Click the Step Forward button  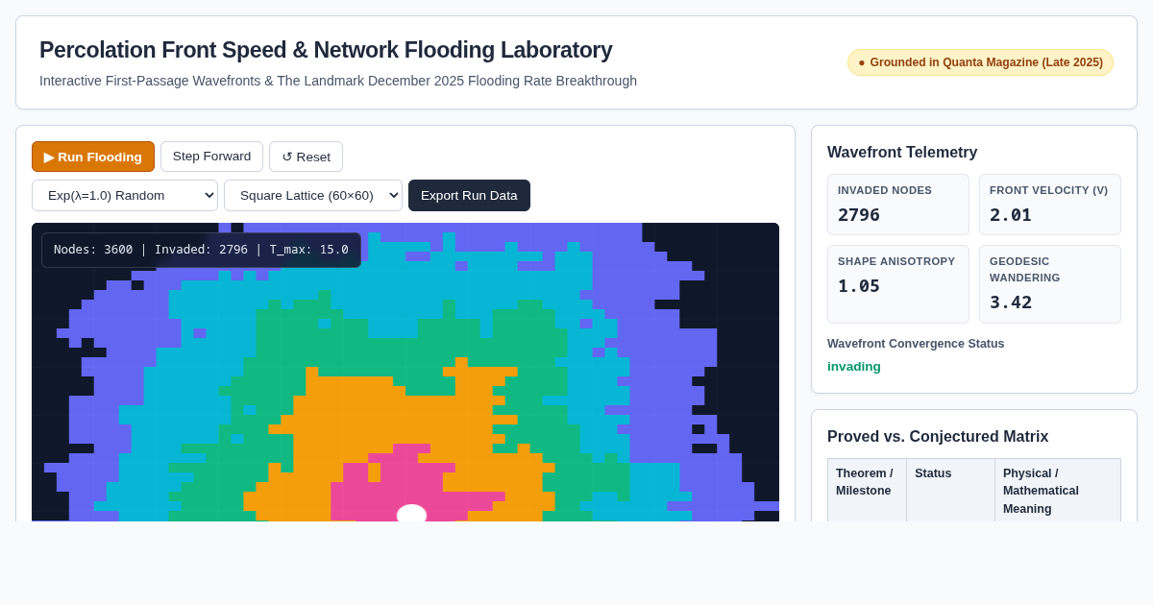(x=211, y=157)
